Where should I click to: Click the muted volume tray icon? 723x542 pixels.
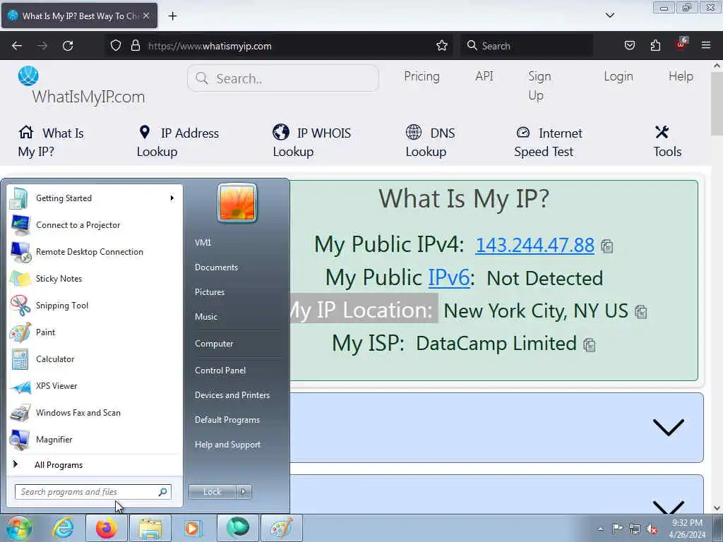pos(652,529)
